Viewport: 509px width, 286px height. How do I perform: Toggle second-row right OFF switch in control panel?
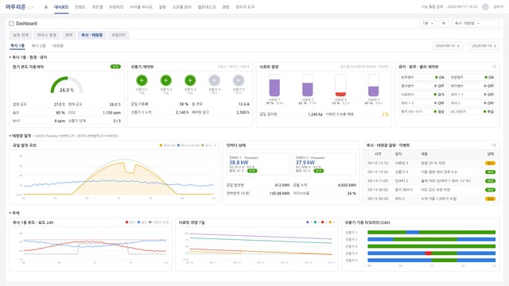(489, 86)
